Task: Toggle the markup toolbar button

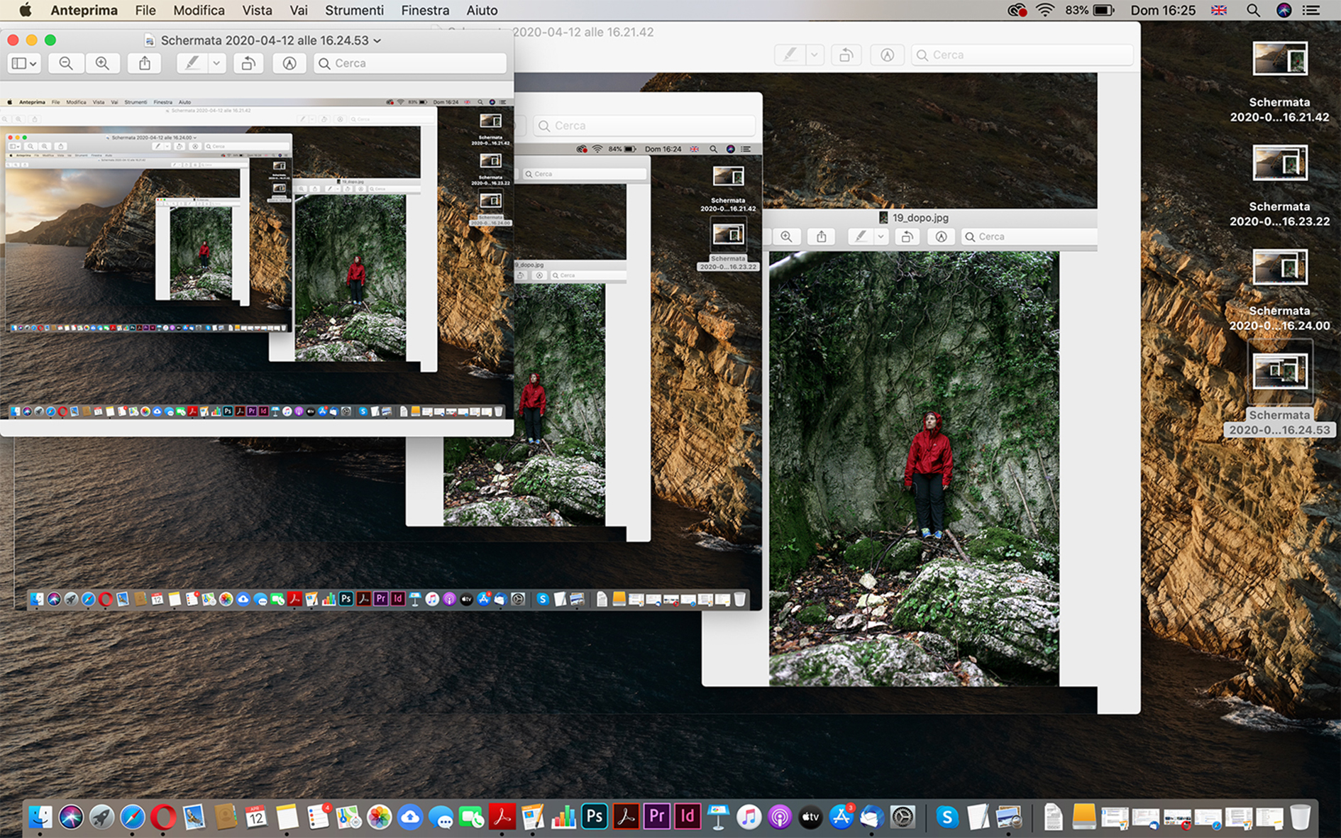Action: (289, 63)
